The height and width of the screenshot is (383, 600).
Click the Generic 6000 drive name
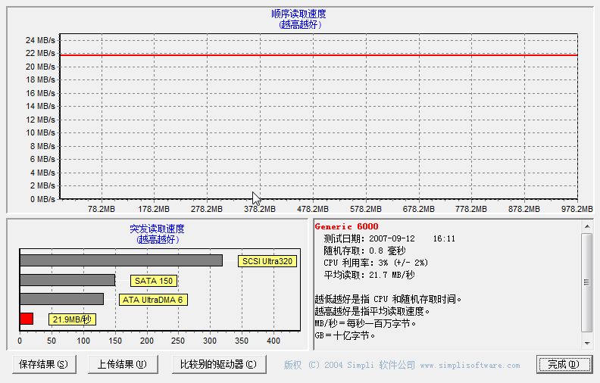[x=346, y=226]
